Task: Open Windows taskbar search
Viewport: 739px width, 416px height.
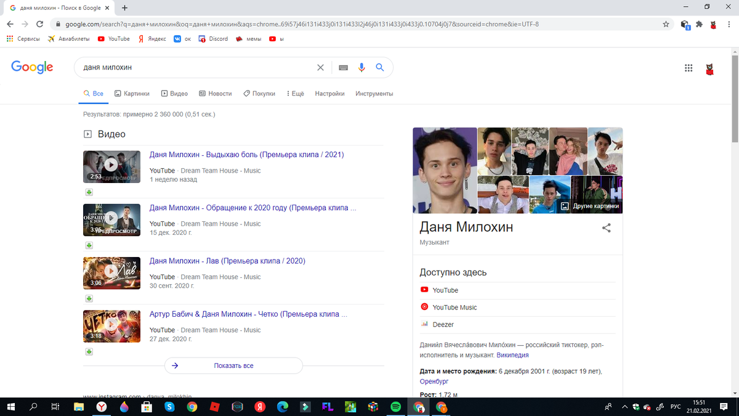Action: (x=34, y=407)
